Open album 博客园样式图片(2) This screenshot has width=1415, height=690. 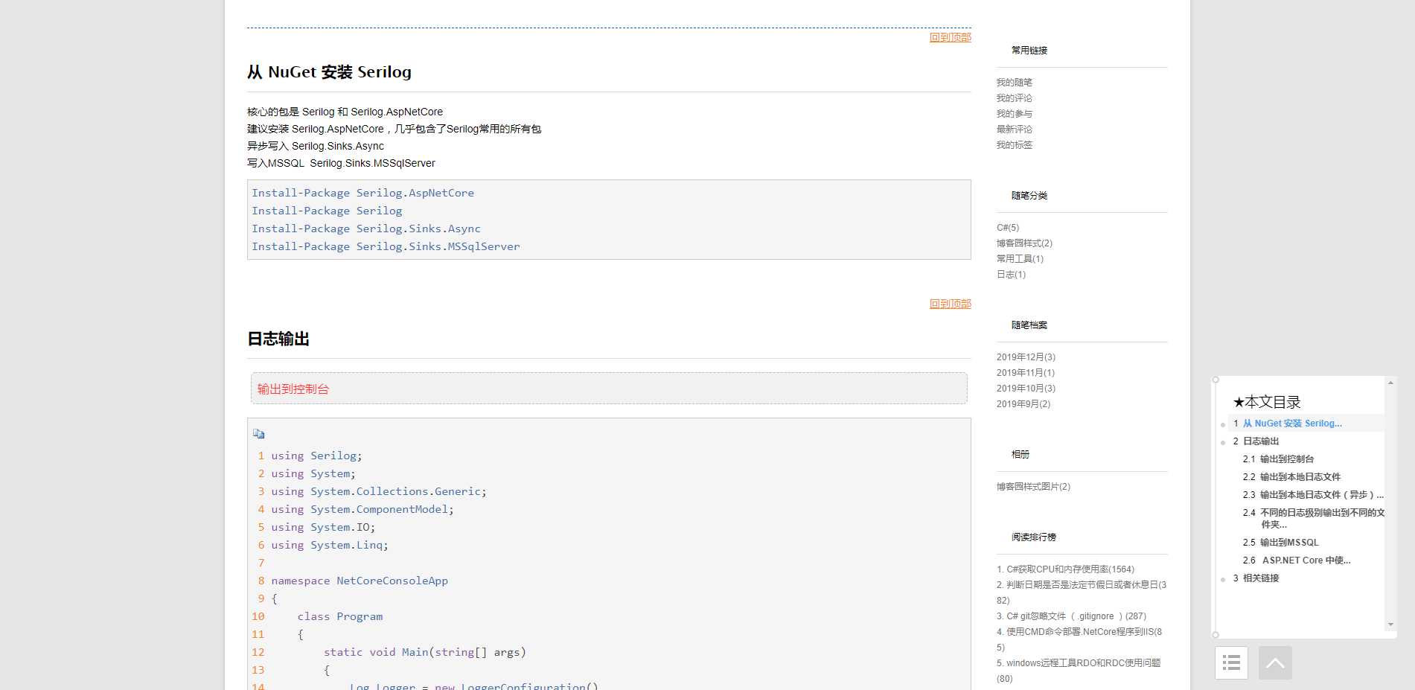coord(1033,487)
